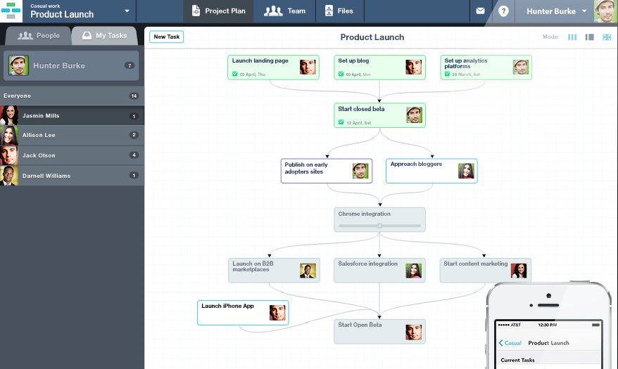Image resolution: width=618 pixels, height=369 pixels.
Task: Open the mail envelope icon
Action: click(x=480, y=11)
